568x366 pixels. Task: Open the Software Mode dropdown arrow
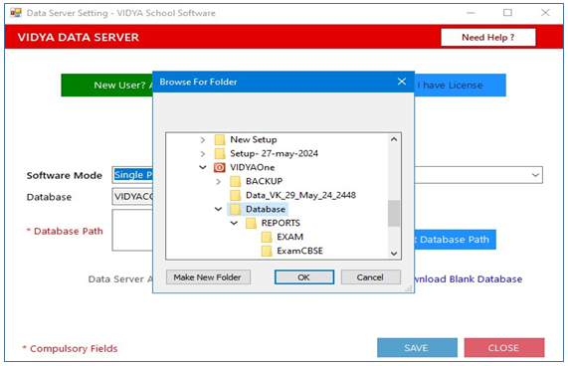(x=535, y=175)
